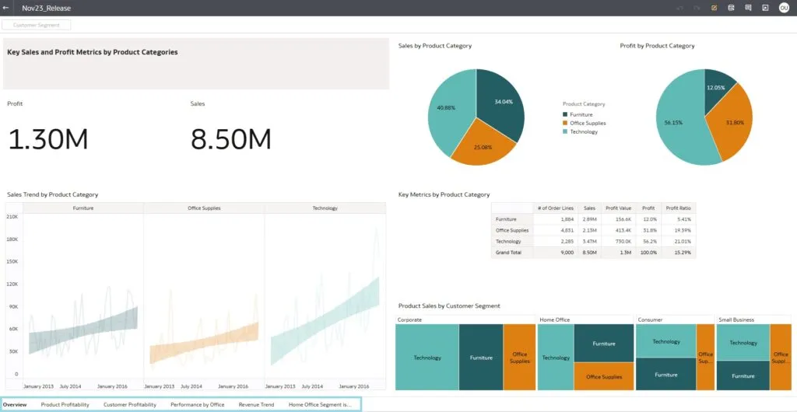Screen dimensions: 797x412
Task: Click the redo arrow icon
Action: 697,8
